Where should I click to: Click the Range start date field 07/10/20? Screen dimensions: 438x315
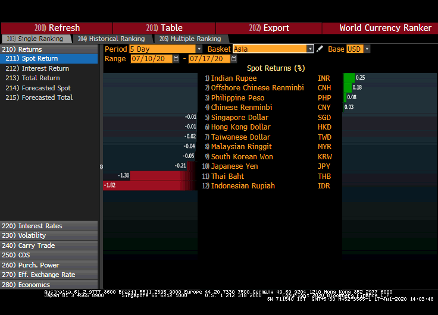point(151,59)
